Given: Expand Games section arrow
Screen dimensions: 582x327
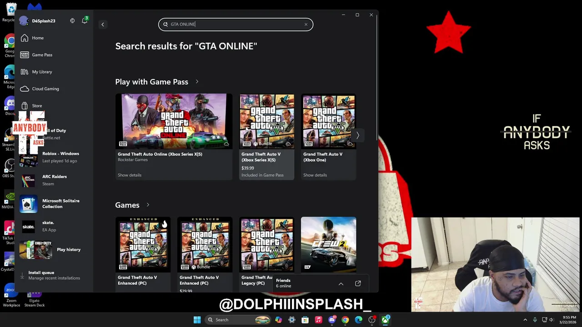Looking at the screenshot, I should [148, 205].
